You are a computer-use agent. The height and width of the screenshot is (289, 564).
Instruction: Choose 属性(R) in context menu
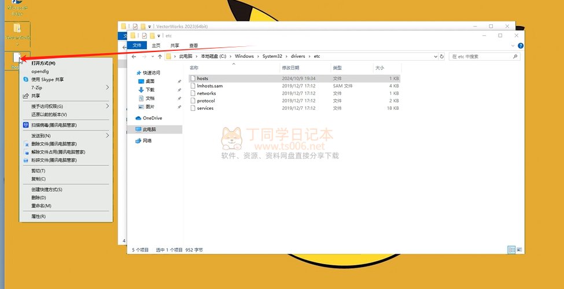click(66, 216)
